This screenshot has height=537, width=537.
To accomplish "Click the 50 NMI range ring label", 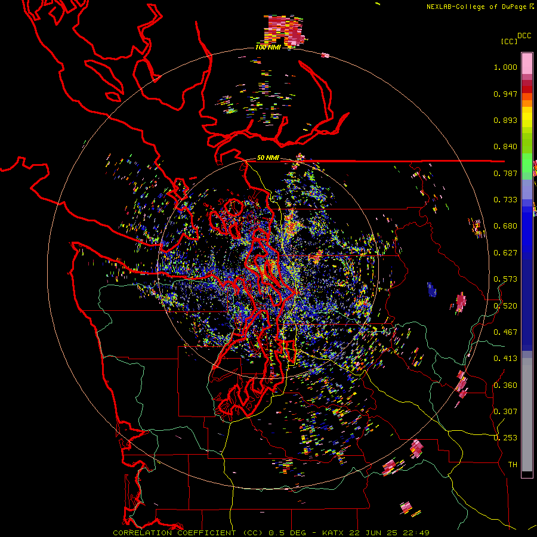I will coord(268,158).
